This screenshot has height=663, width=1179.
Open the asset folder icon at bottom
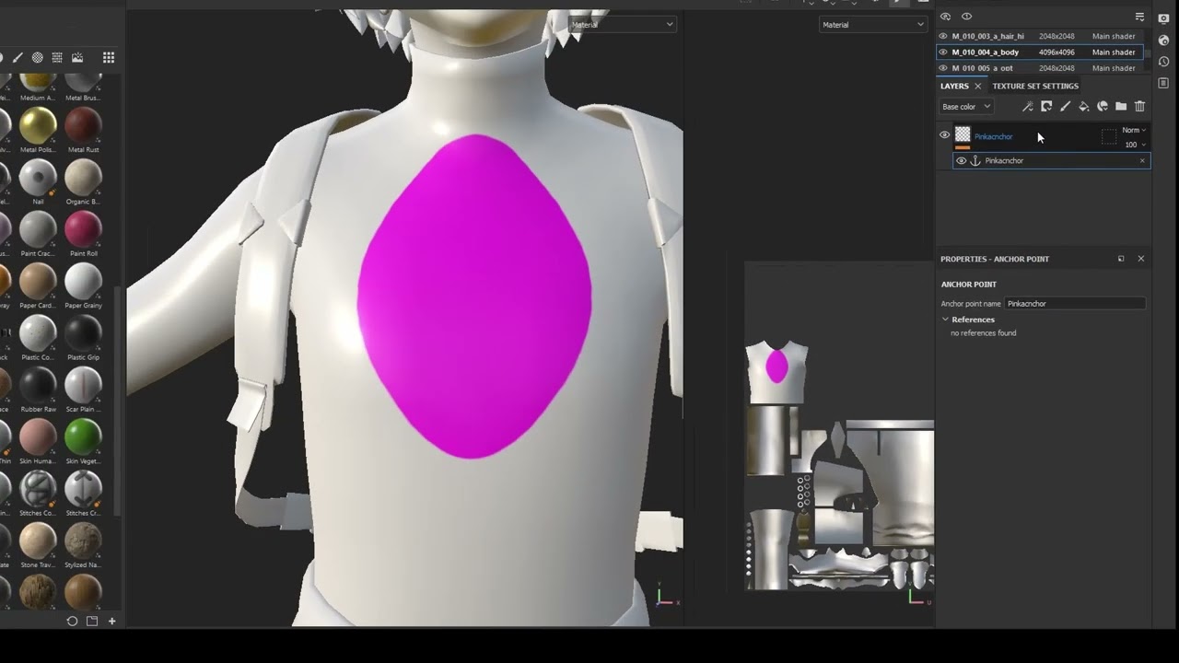click(x=92, y=622)
